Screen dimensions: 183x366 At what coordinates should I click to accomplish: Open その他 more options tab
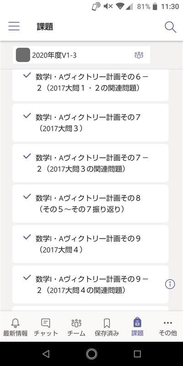pos(167,328)
